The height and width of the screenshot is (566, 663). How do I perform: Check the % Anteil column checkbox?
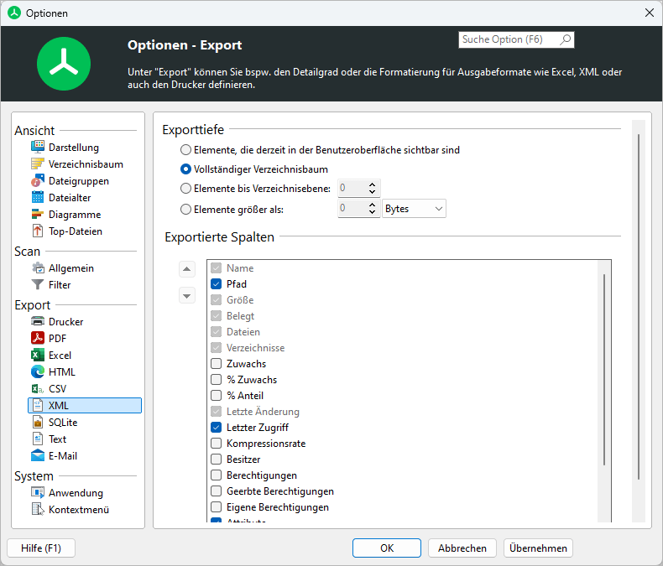coord(216,395)
